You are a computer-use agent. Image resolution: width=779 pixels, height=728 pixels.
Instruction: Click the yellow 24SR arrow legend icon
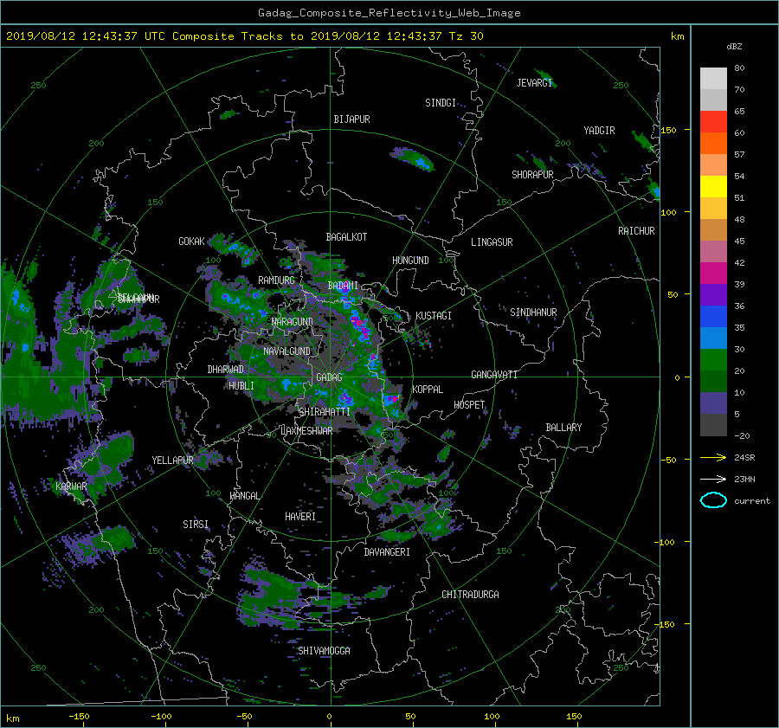pyautogui.click(x=713, y=457)
